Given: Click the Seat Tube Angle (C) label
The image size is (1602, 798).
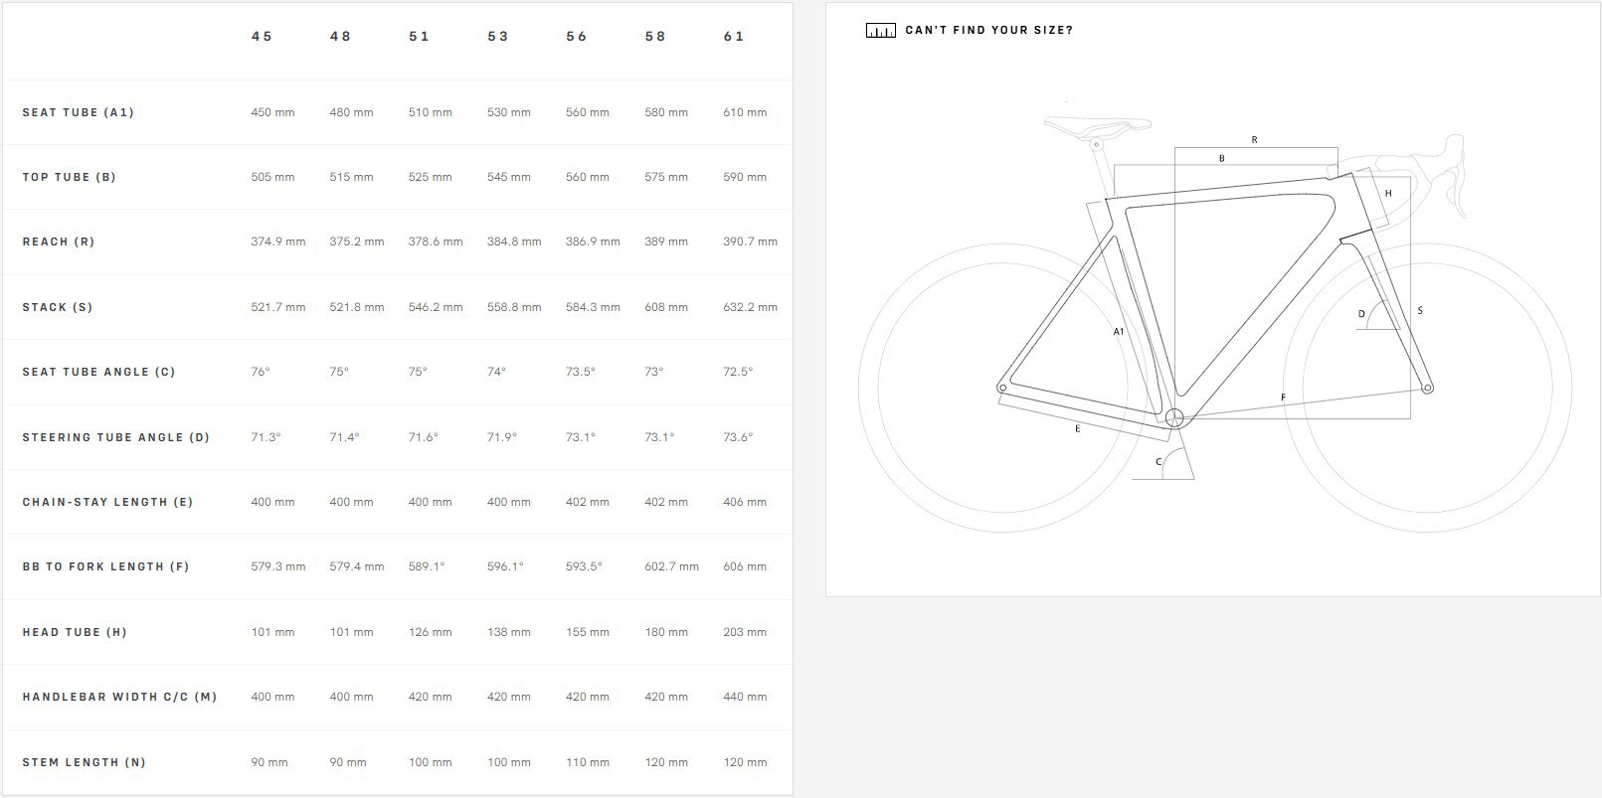Looking at the screenshot, I should [98, 372].
